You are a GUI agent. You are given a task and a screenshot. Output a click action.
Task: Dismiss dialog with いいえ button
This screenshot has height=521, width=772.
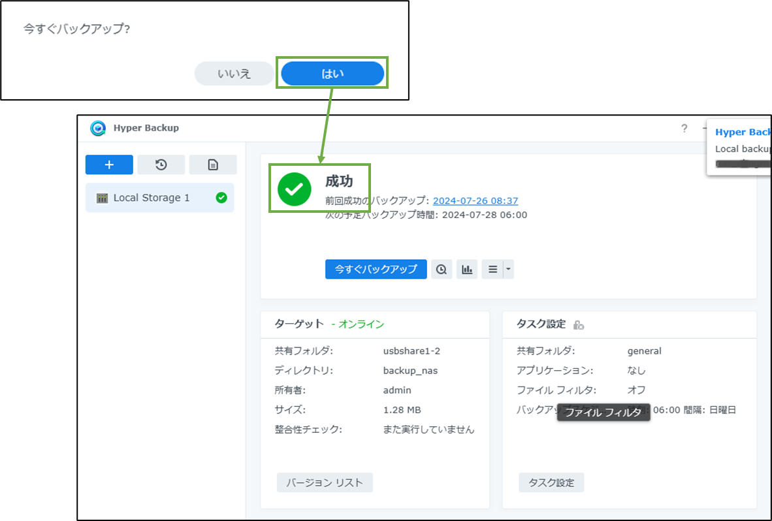[234, 73]
